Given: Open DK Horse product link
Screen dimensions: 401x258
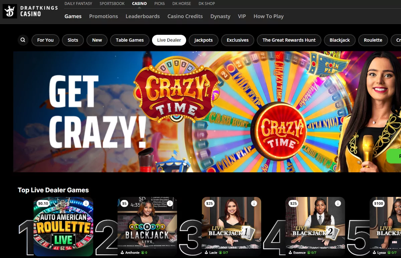Looking at the screenshot, I should tap(182, 4).
